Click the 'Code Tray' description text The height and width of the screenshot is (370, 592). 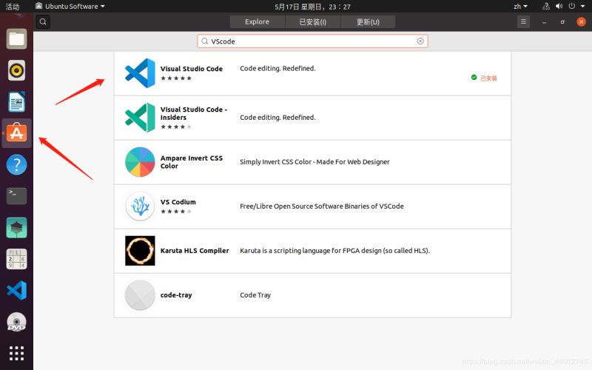[x=255, y=295]
